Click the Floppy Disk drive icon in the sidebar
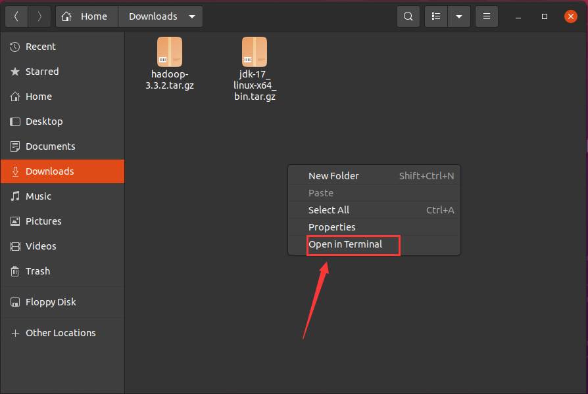 coord(15,302)
